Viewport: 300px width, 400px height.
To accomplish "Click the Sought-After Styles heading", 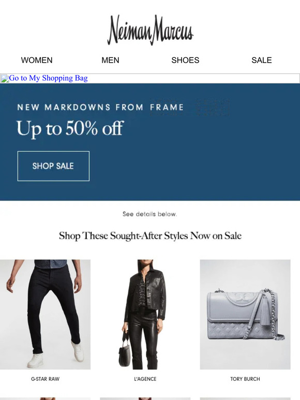I will [150, 236].
